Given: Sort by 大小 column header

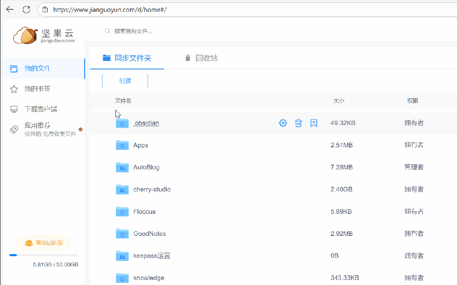Looking at the screenshot, I should click(339, 101).
